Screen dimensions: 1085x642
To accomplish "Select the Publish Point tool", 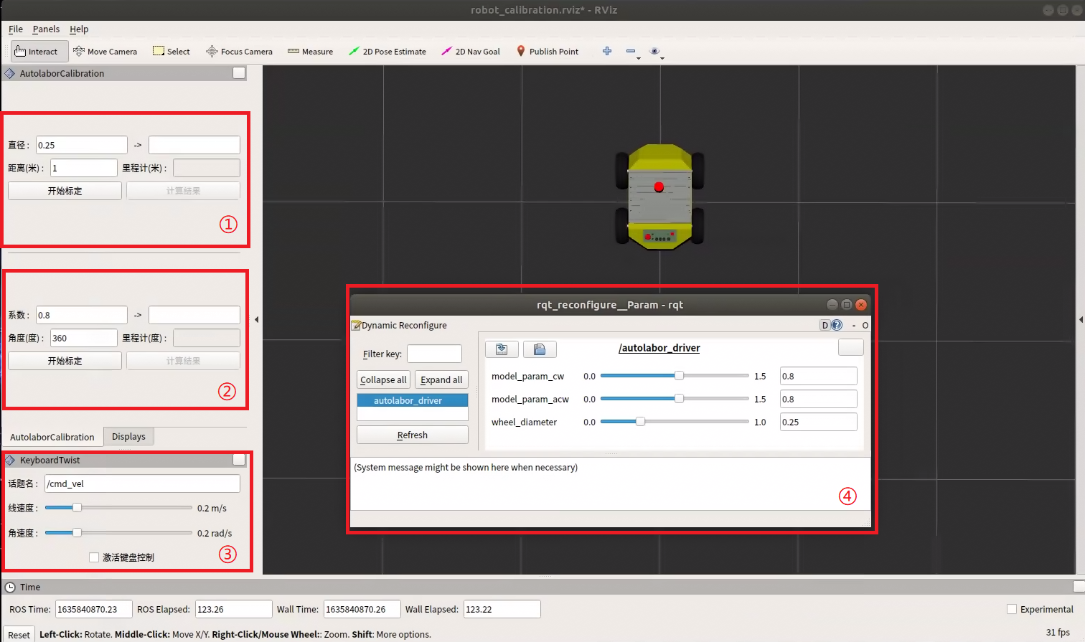I will click(x=547, y=52).
